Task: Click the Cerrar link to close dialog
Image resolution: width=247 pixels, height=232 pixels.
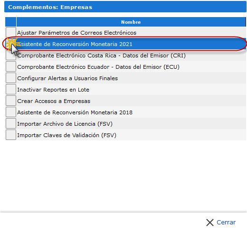Action: (226, 223)
